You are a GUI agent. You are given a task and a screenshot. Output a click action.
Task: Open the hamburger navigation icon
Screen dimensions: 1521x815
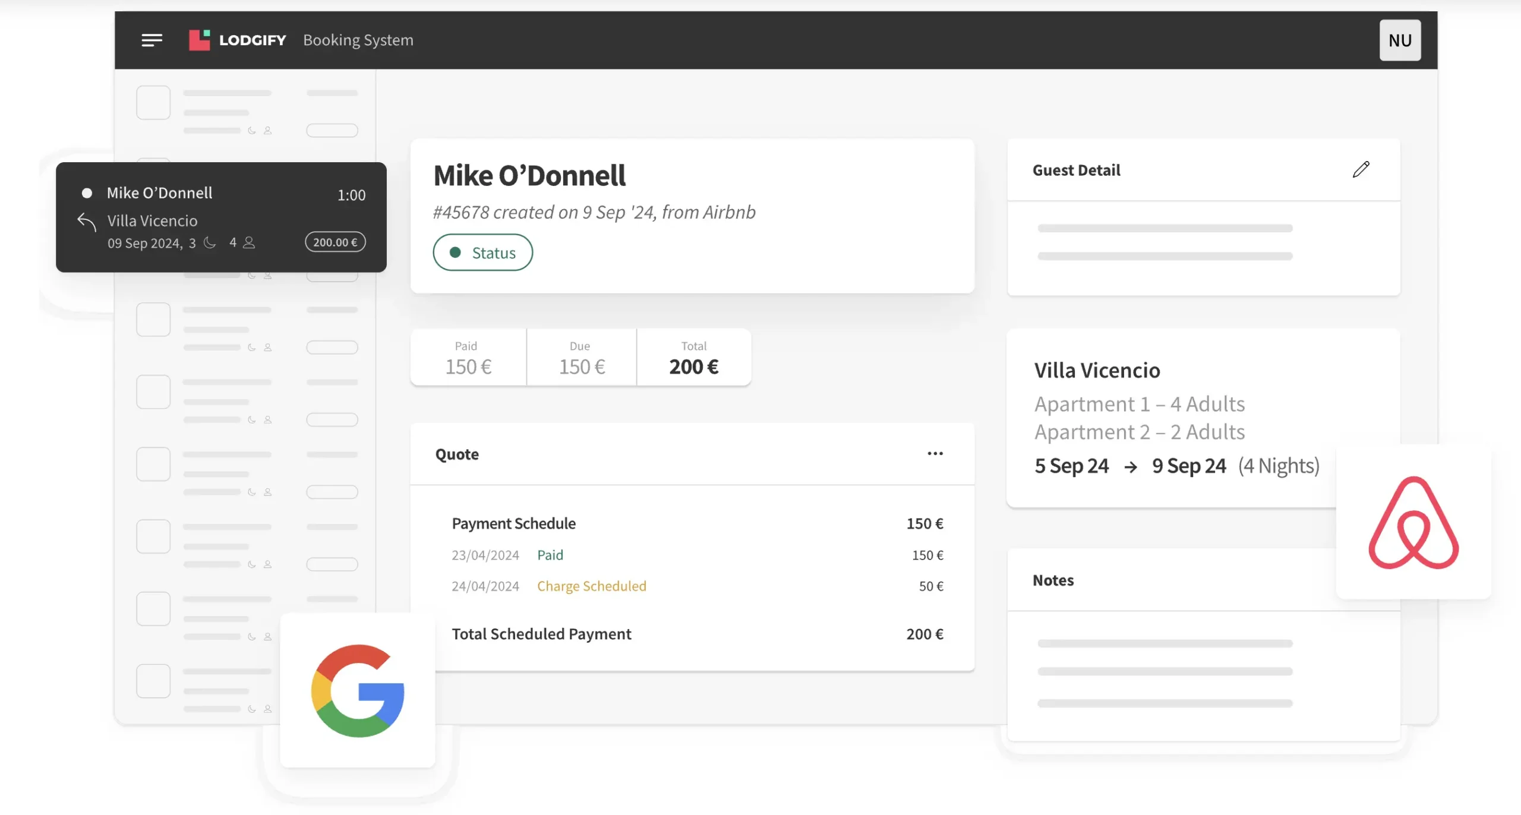pyautogui.click(x=152, y=40)
